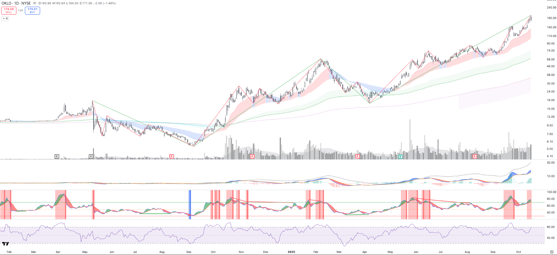The width and height of the screenshot is (557, 255).
Task: Click the 100.00 label on the oscillator scale
Action: (x=551, y=192)
